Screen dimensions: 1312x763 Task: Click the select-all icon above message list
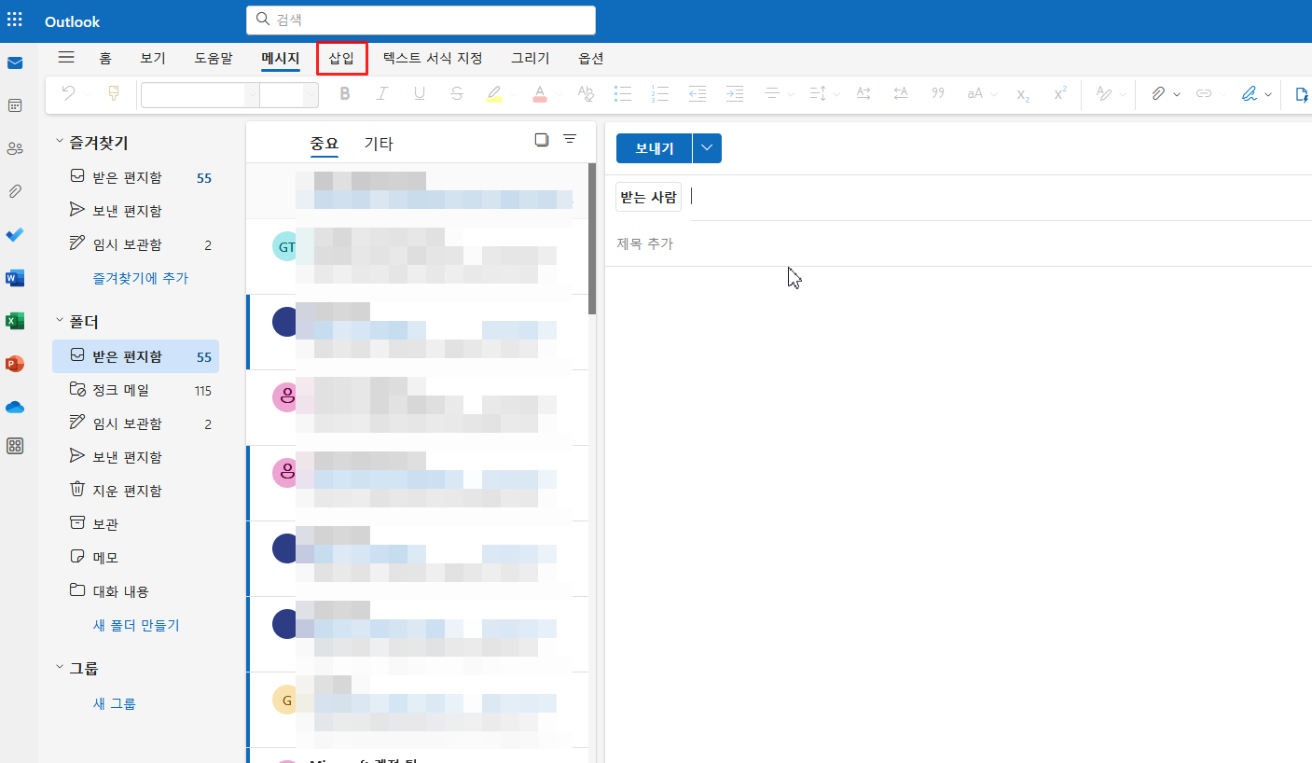click(x=541, y=140)
